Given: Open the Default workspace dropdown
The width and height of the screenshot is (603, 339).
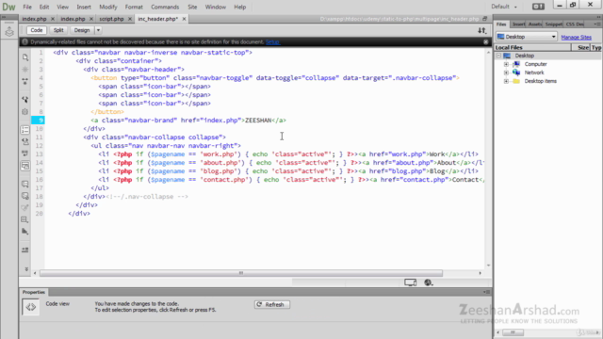Looking at the screenshot, I should click(x=504, y=7).
